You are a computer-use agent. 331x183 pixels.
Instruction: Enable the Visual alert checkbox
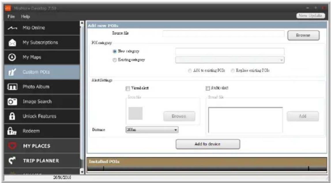(x=128, y=88)
